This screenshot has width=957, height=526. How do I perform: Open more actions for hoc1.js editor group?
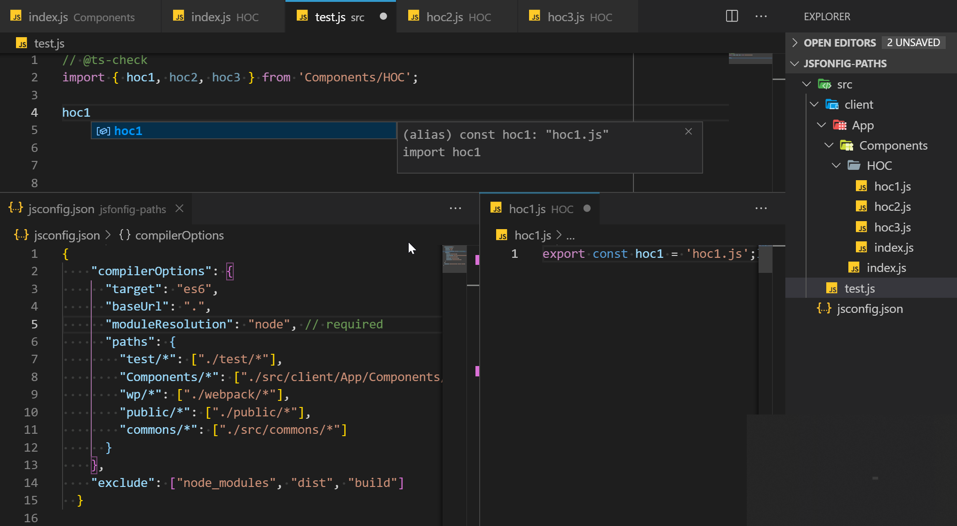(x=761, y=208)
